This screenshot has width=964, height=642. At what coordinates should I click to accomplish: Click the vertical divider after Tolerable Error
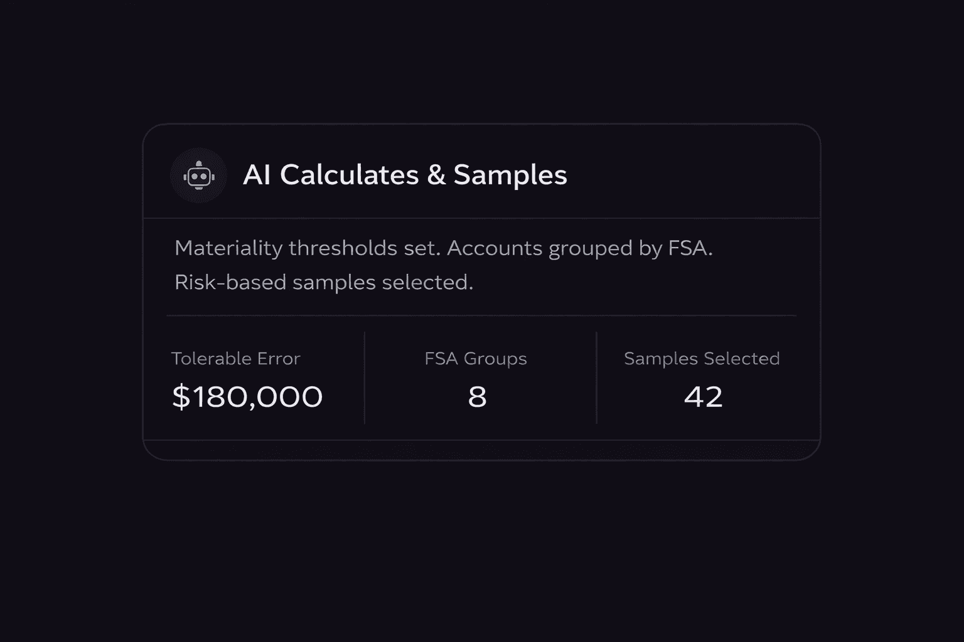[365, 378]
